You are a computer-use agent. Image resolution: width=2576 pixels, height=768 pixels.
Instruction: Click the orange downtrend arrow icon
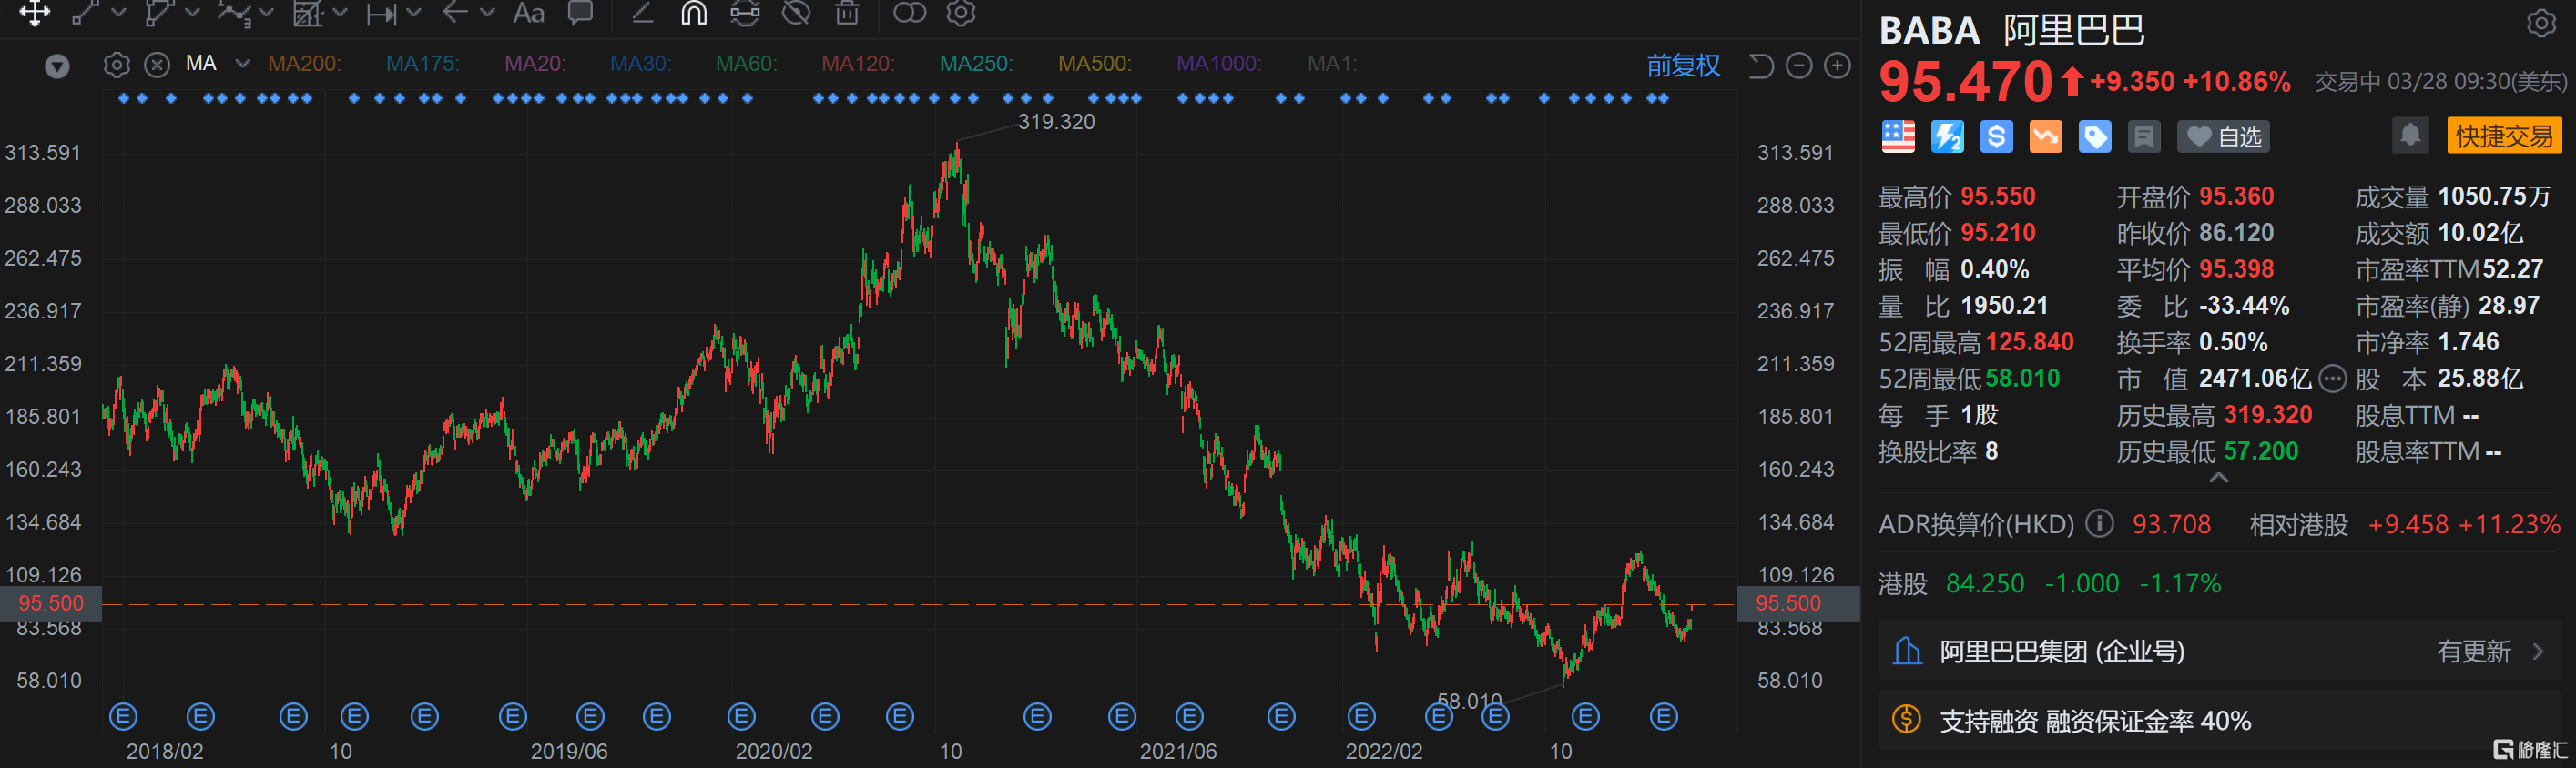pos(2045,136)
